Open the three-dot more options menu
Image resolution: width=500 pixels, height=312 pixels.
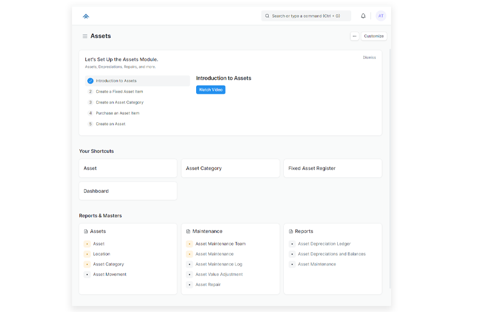point(354,36)
